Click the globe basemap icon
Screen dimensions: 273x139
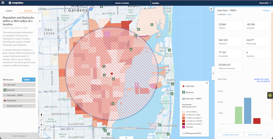click(x=211, y=9)
